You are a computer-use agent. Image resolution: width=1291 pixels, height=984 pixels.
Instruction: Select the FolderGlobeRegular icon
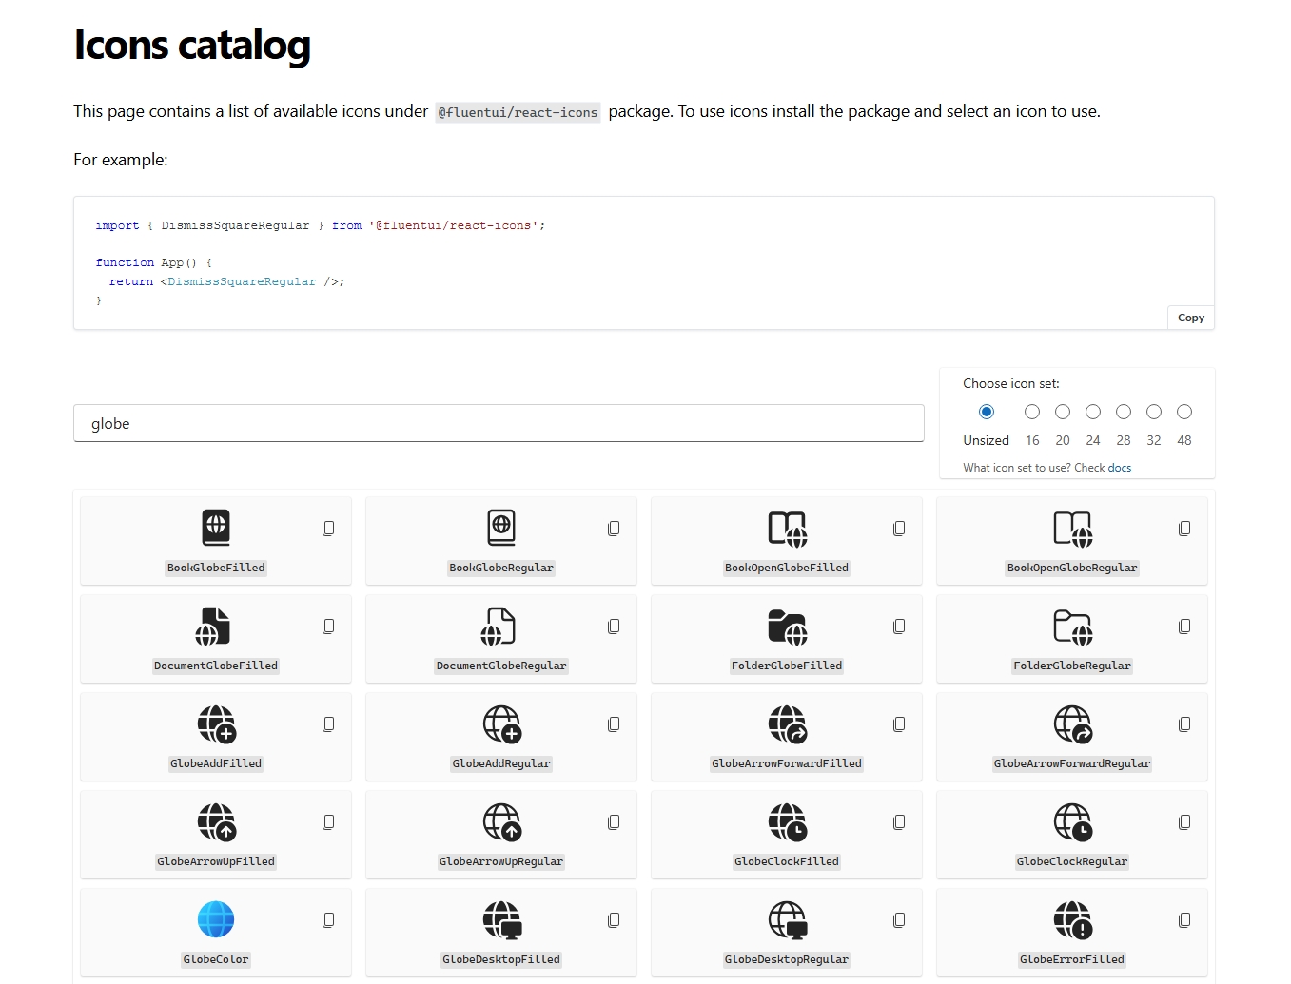click(1071, 627)
